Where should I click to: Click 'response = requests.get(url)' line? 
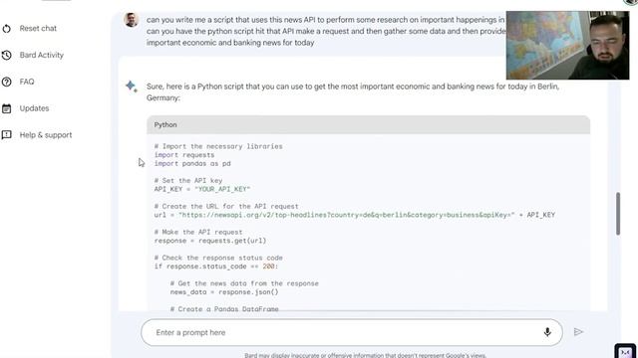tap(210, 241)
